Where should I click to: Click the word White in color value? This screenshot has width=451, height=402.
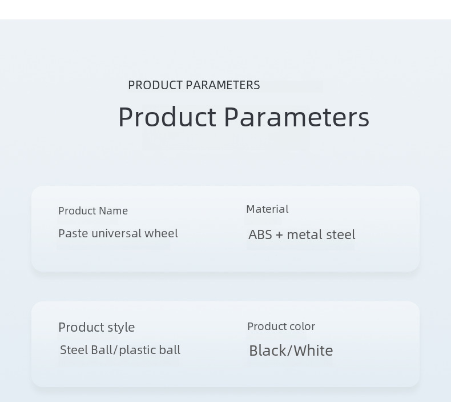(313, 351)
